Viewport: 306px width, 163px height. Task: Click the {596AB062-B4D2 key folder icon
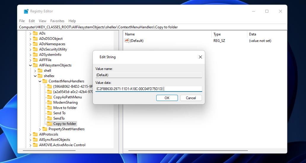50,87
